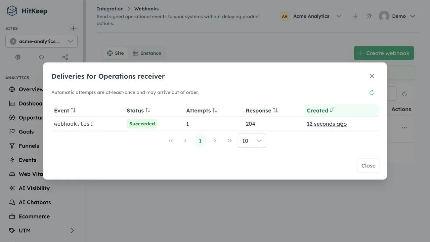This screenshot has width=430, height=242.
Task: Expand Acme Analytics team dropdown
Action: 339,16
